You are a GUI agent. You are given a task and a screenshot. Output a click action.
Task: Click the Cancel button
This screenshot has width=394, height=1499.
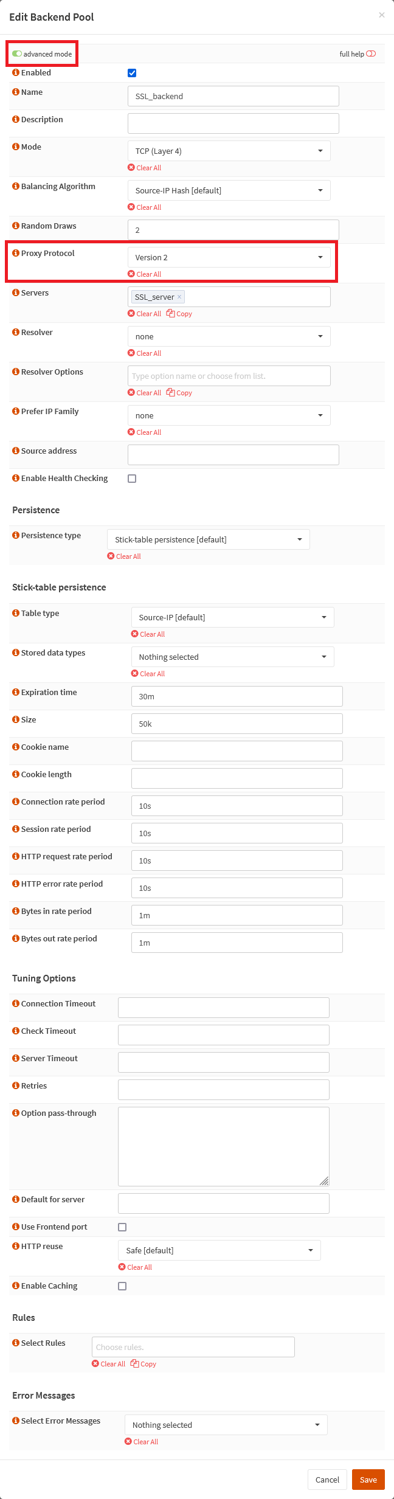coord(327,1480)
